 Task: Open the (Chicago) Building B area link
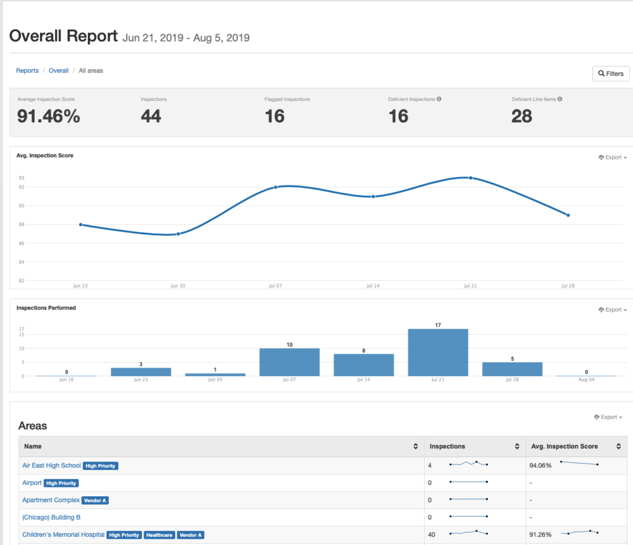click(x=51, y=517)
